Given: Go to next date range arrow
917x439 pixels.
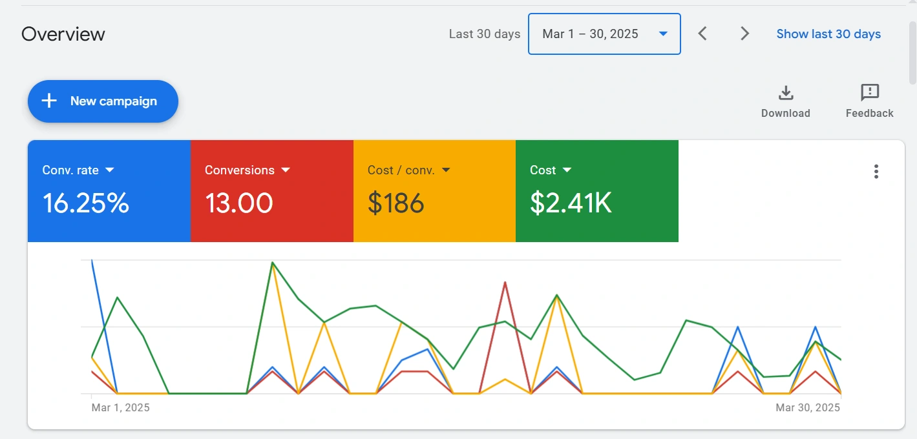Looking at the screenshot, I should tap(744, 34).
